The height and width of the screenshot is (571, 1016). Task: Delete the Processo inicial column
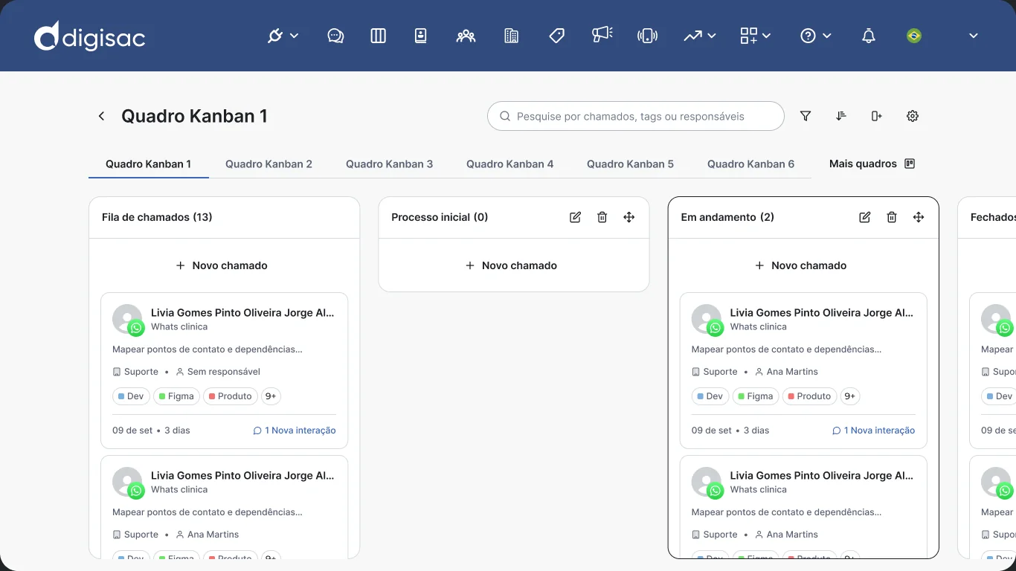pos(602,217)
